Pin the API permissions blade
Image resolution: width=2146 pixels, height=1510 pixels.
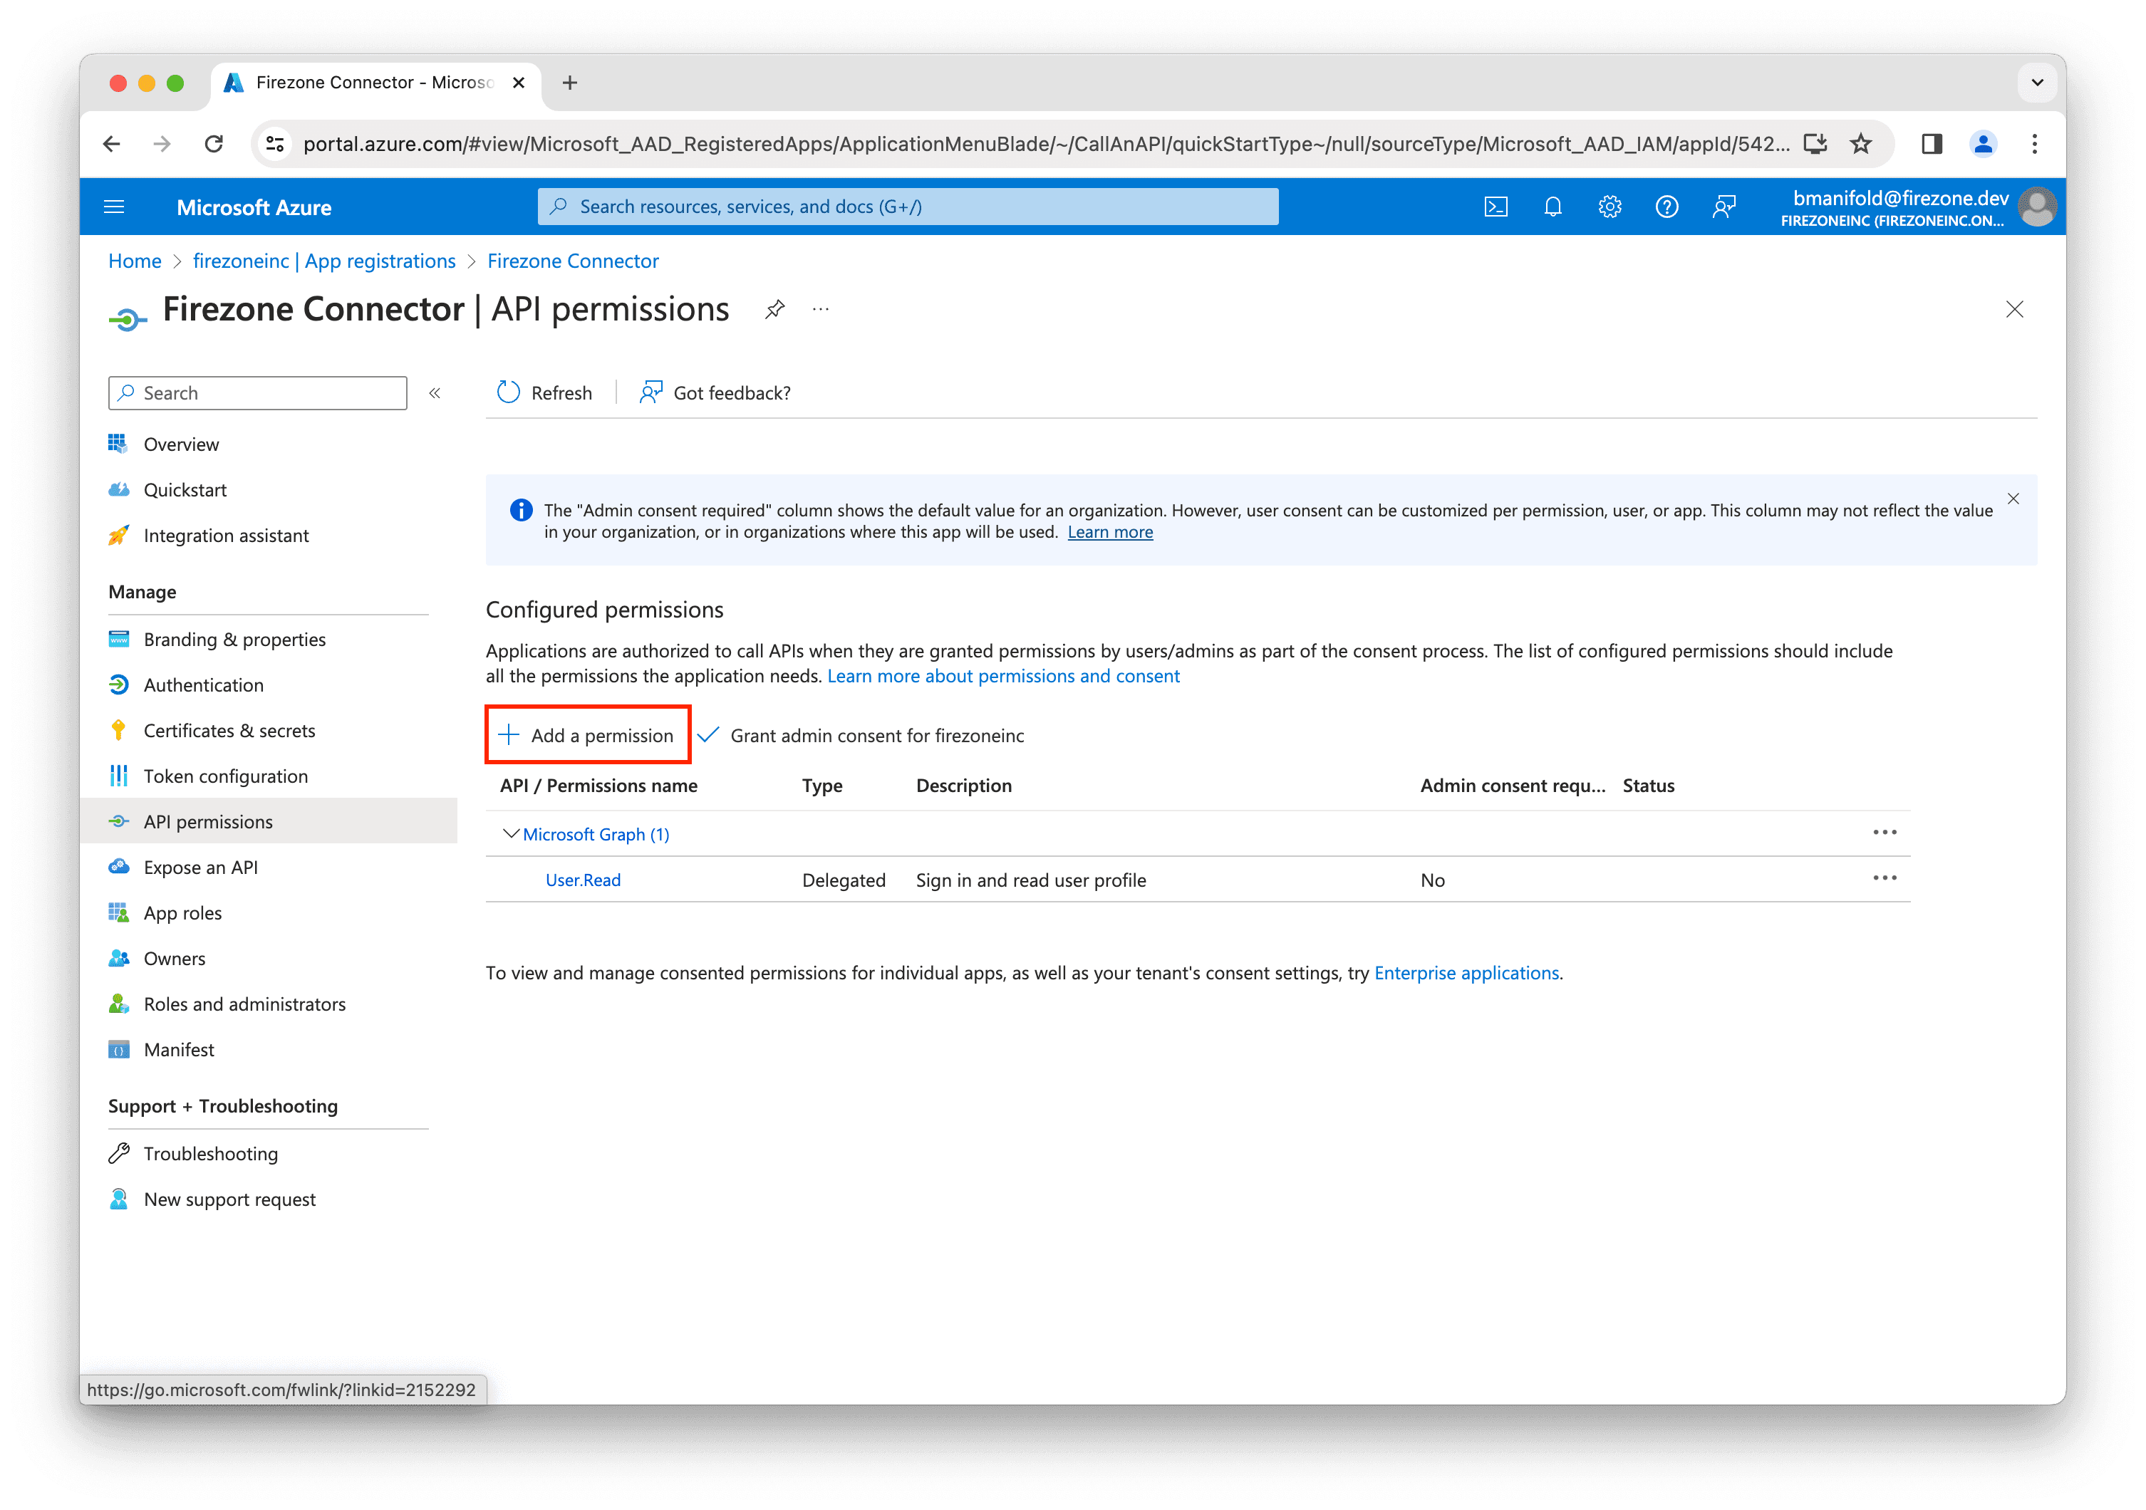click(775, 309)
